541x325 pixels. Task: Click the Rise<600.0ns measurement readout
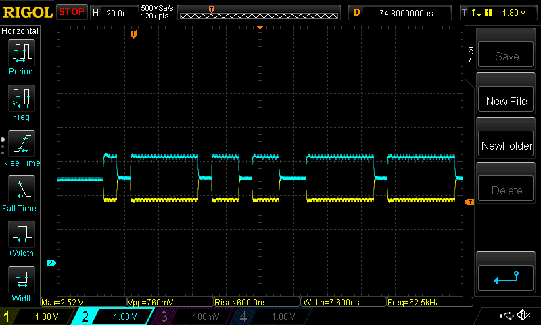click(257, 302)
